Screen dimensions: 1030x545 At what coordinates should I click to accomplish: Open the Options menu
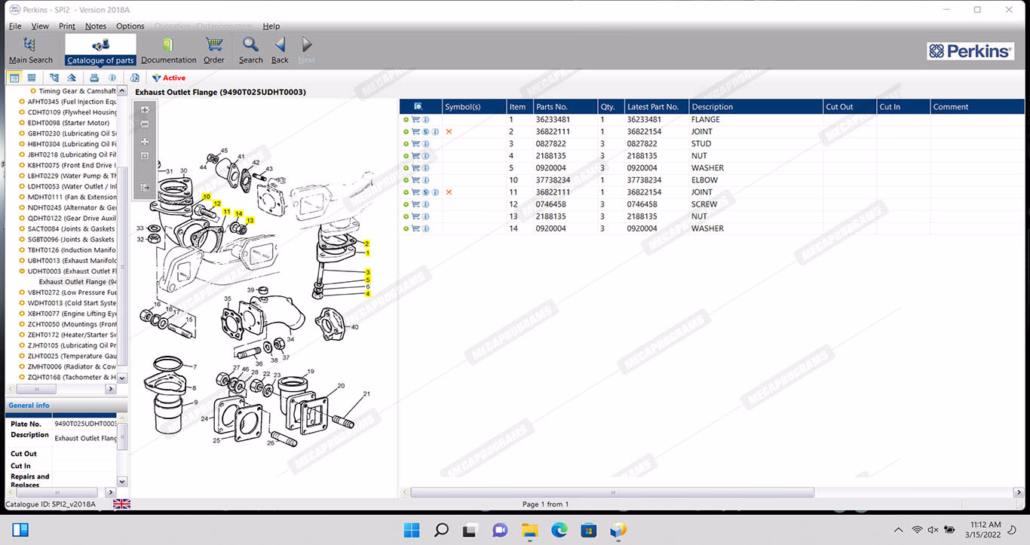[x=130, y=26]
